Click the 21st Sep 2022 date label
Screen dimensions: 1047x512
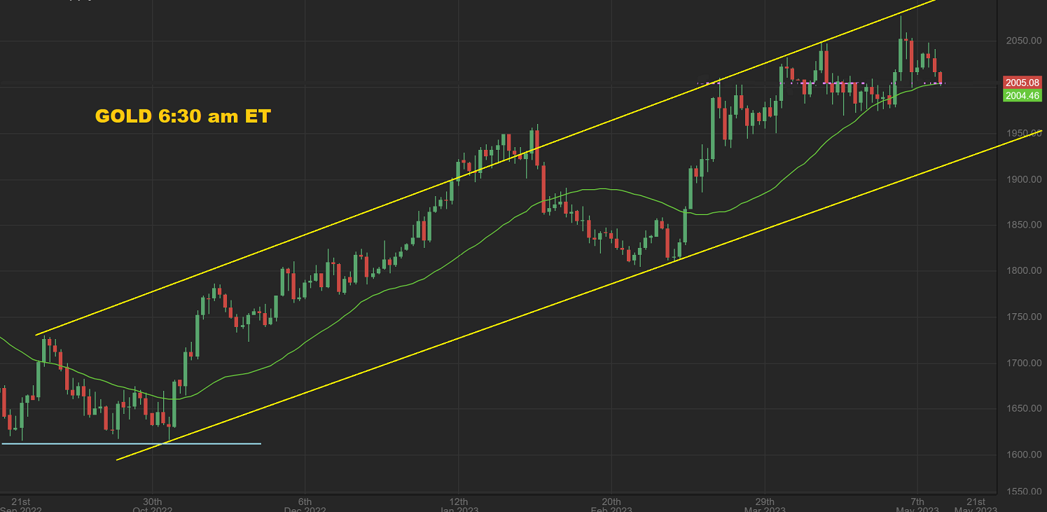21,506
